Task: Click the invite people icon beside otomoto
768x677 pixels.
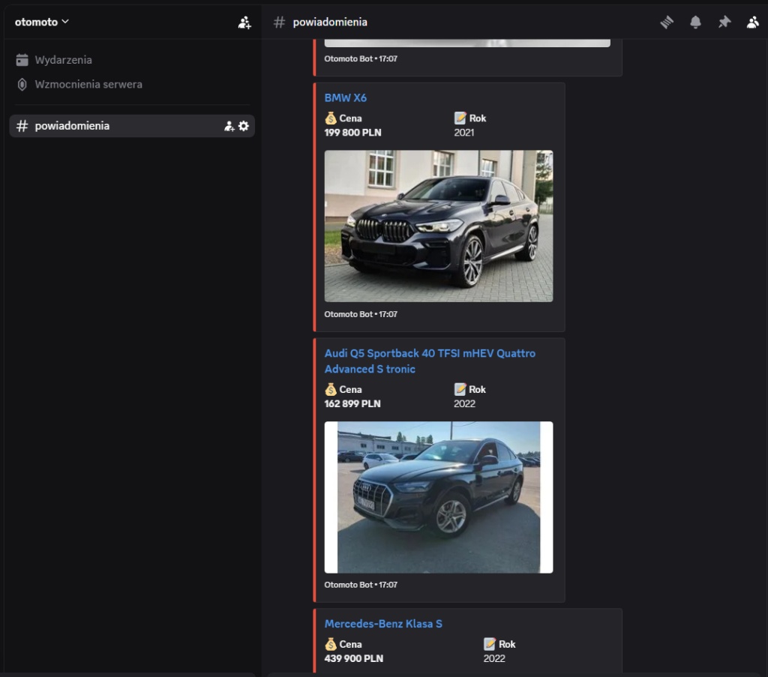Action: click(244, 22)
